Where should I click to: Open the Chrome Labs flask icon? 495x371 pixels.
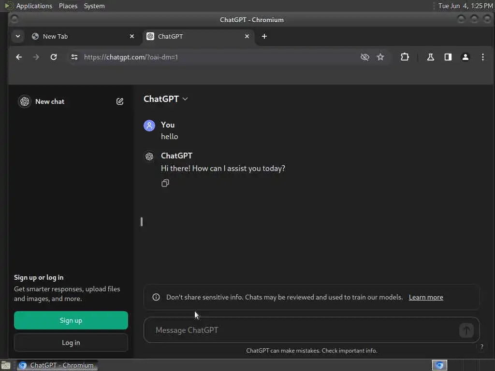point(431,57)
